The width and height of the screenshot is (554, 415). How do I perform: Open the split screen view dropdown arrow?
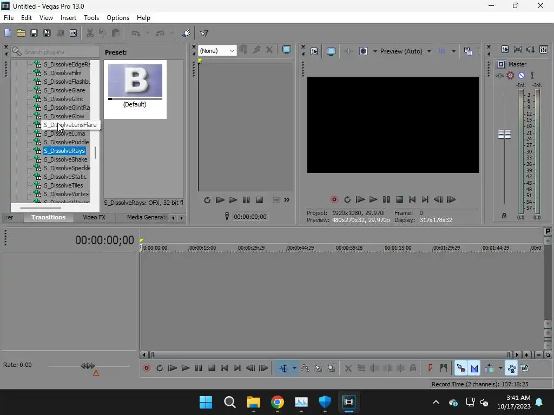coord(375,51)
